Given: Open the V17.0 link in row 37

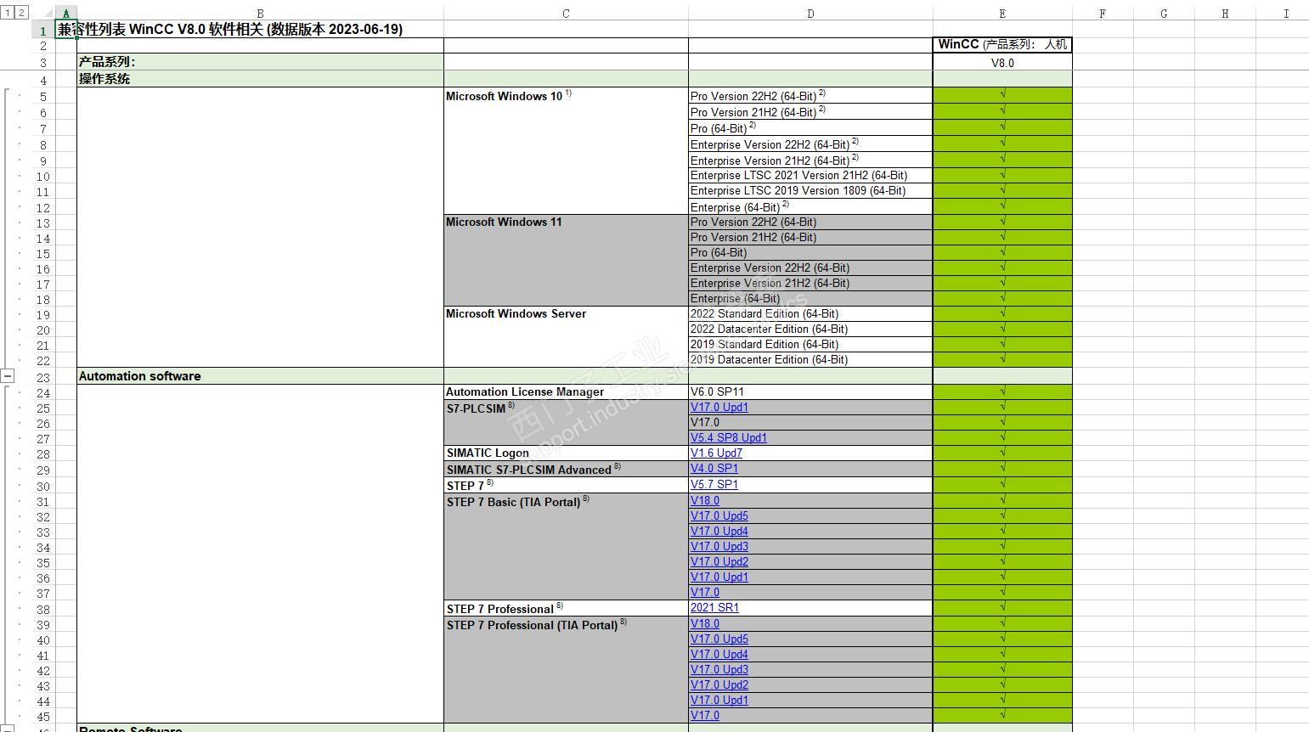Looking at the screenshot, I should click(705, 593).
